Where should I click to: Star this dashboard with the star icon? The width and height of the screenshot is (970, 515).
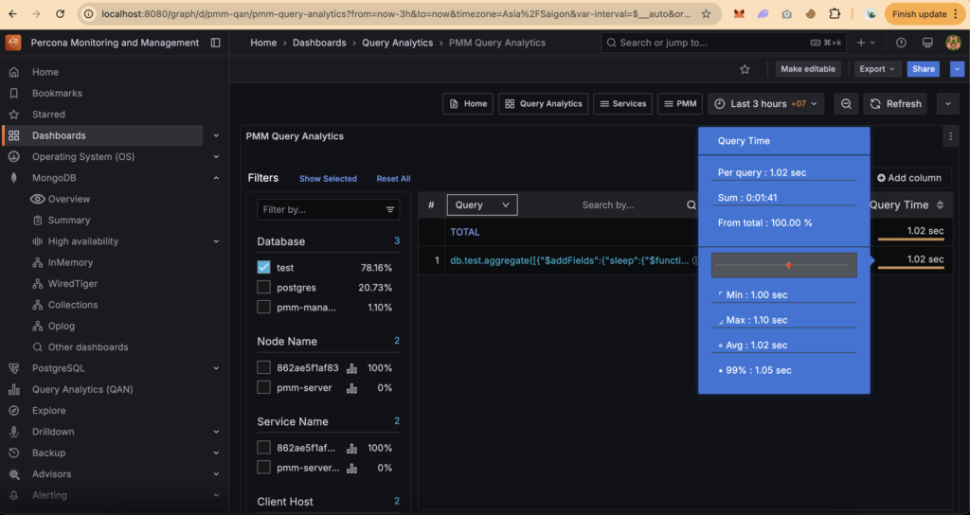(745, 69)
